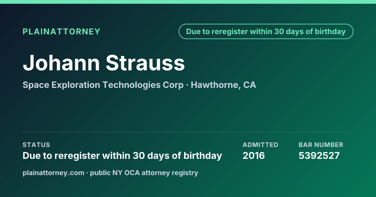This screenshot has width=376, height=197.
Task: Click the BAR NUMBER label
Action: (321, 145)
